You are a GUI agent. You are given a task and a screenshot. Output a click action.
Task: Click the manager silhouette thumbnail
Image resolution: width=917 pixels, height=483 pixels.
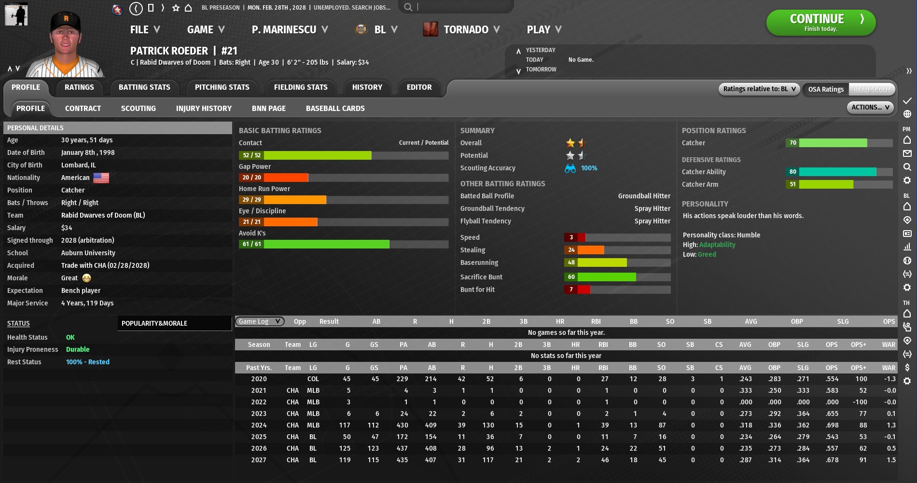coord(16,14)
